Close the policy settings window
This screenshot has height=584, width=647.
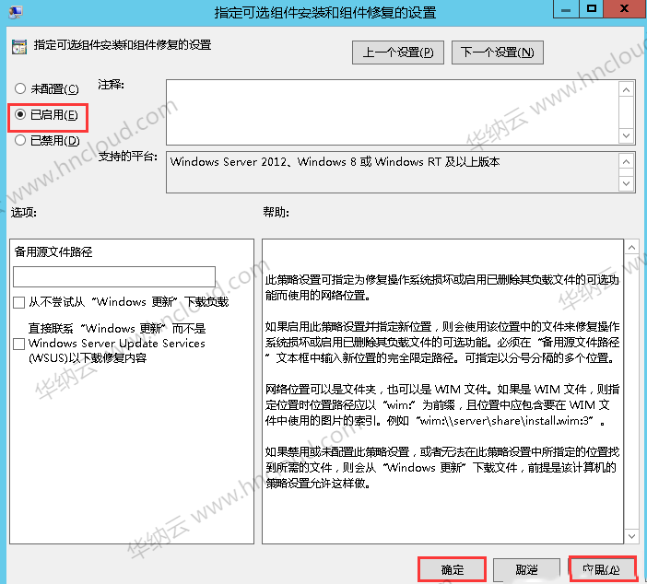tap(624, 9)
